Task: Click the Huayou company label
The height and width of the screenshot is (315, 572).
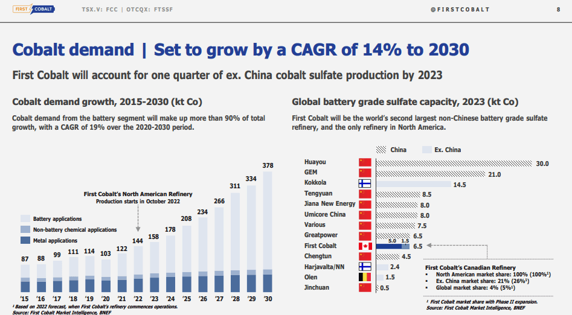Action: coord(315,162)
